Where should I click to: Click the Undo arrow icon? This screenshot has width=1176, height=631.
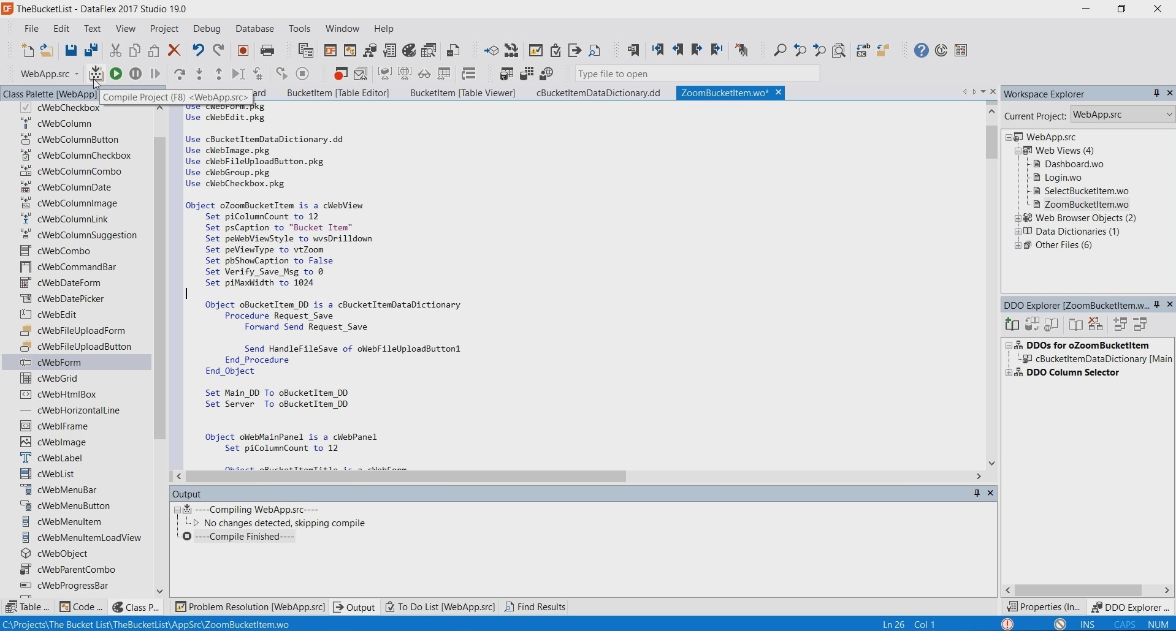pyautogui.click(x=198, y=51)
